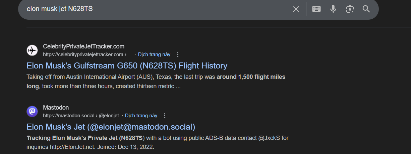Click the Mastodon site name label
Image resolution: width=411 pixels, height=154 pixels.
click(x=56, y=108)
